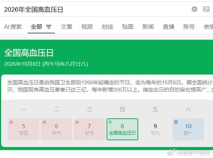The image size is (213, 158).
Task: Select calendar day 7 廿七
Action: pos(90,129)
